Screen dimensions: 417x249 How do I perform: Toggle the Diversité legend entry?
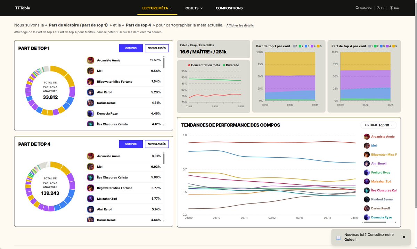tap(231, 65)
